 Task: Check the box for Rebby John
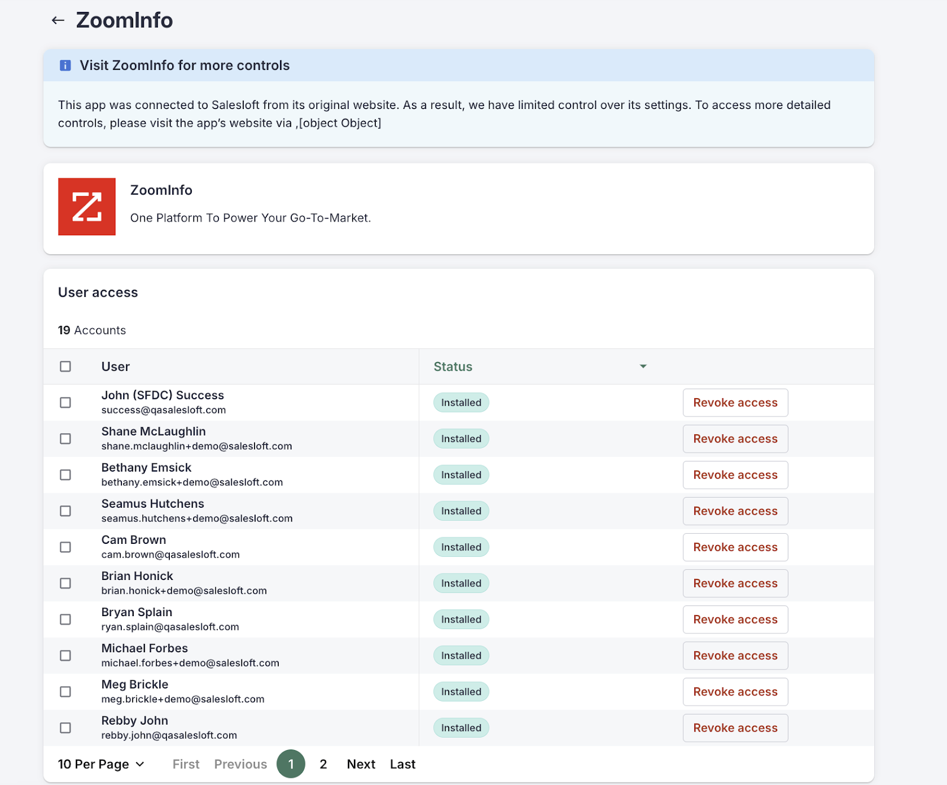click(66, 728)
